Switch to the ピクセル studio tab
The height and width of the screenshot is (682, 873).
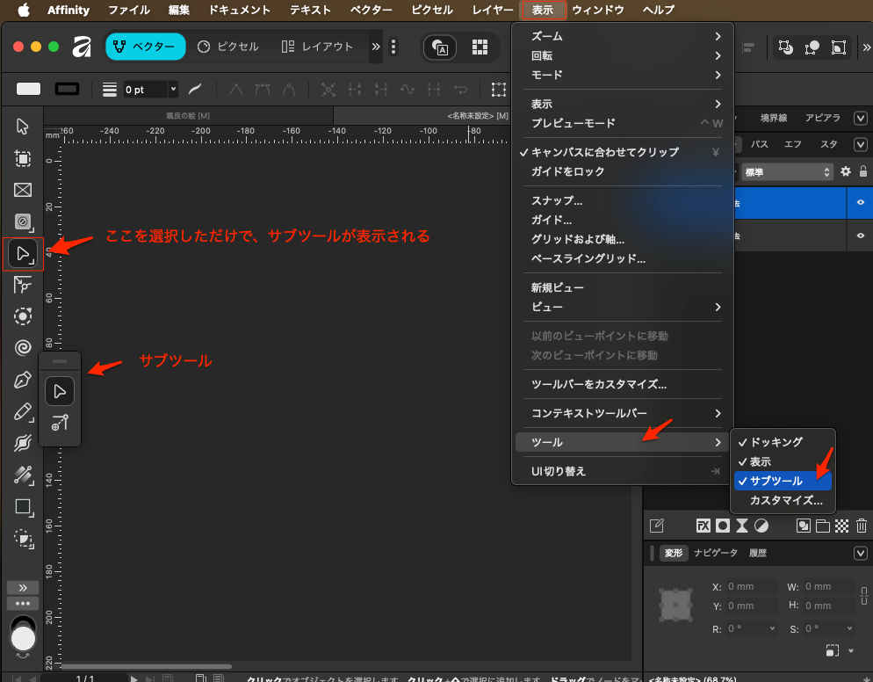click(x=228, y=47)
